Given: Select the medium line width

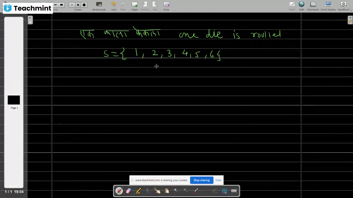Looking at the screenshot, I should (x=55, y=5).
